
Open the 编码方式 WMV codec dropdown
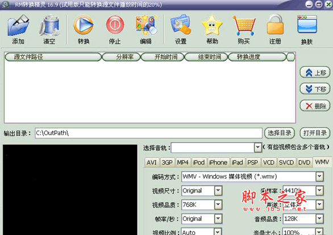pyautogui.click(x=319, y=177)
